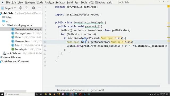Open the Navigate menu
Viewport: 170px width, 96px height.
30,2
